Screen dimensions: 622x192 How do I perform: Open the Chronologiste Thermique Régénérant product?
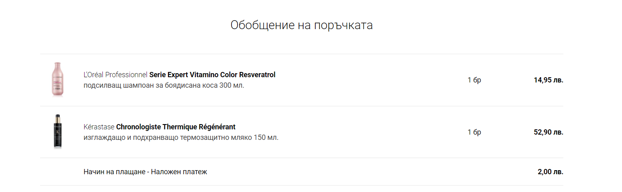pyautogui.click(x=176, y=127)
